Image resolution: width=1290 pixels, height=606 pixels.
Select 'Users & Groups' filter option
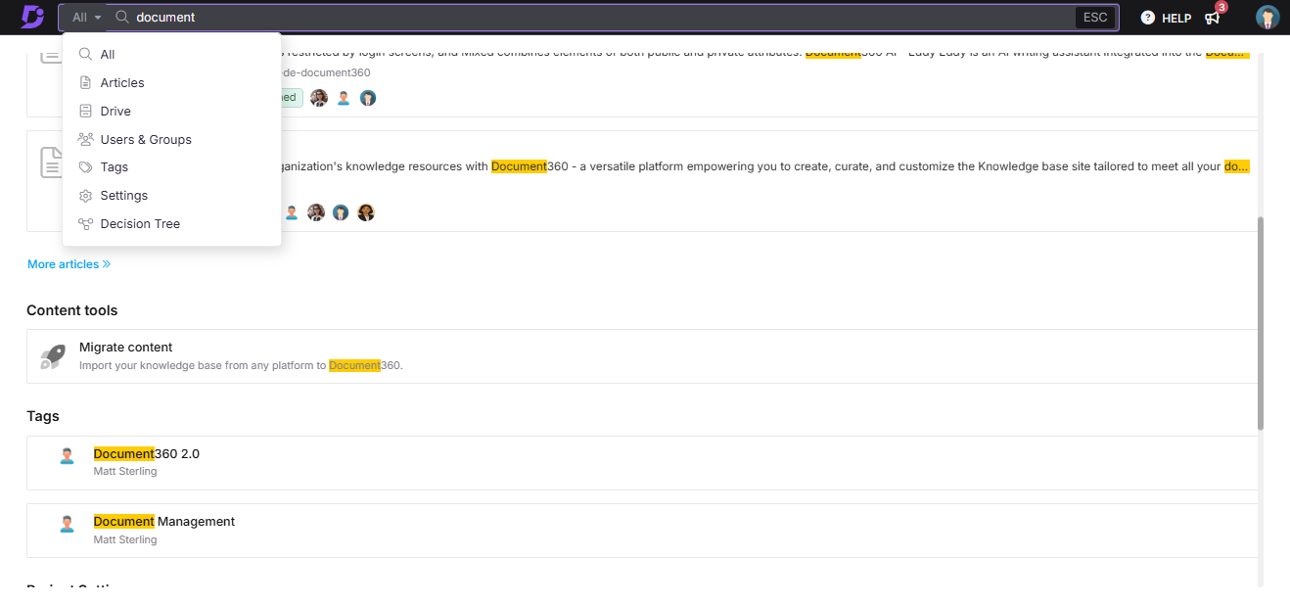pos(171,140)
